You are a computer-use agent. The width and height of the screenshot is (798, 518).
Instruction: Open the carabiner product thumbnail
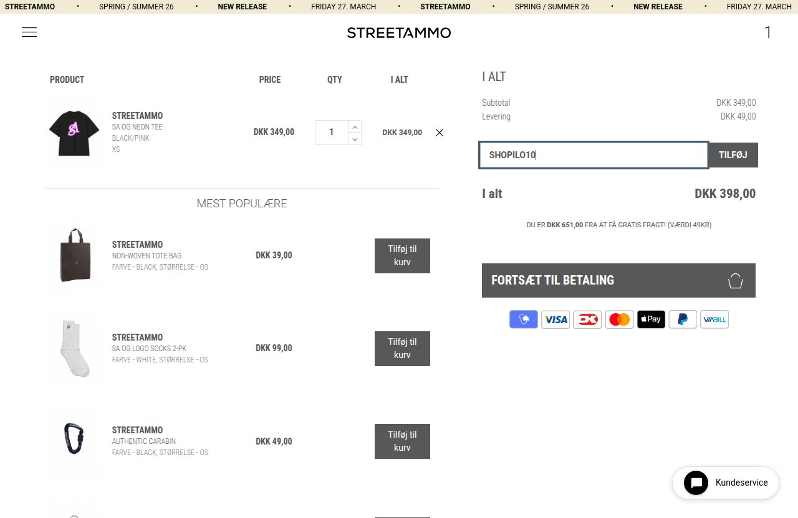pyautogui.click(x=74, y=441)
